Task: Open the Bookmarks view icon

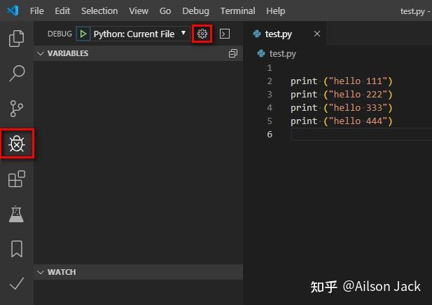Action: 17,249
